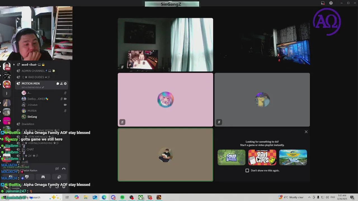Open the edit channel gear for MOTION MEN
The height and width of the screenshot is (201, 358).
(65, 83)
